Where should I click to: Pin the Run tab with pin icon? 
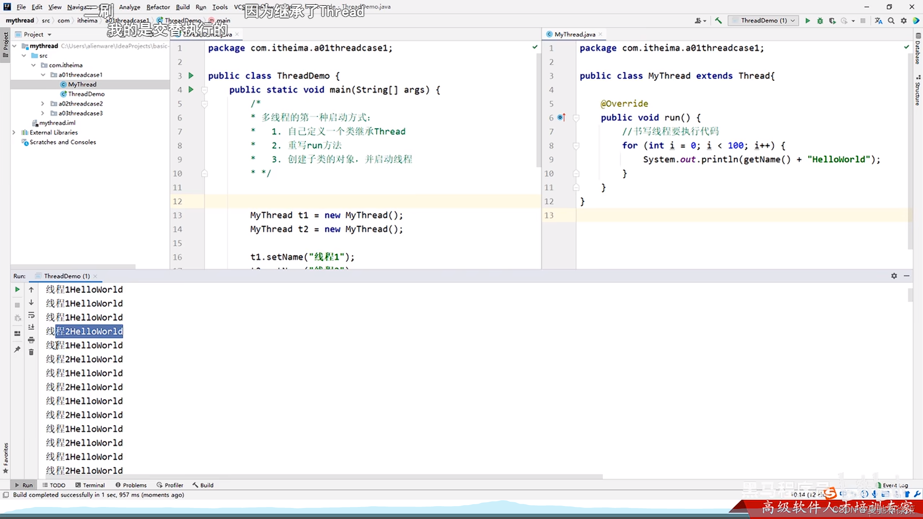[17, 349]
